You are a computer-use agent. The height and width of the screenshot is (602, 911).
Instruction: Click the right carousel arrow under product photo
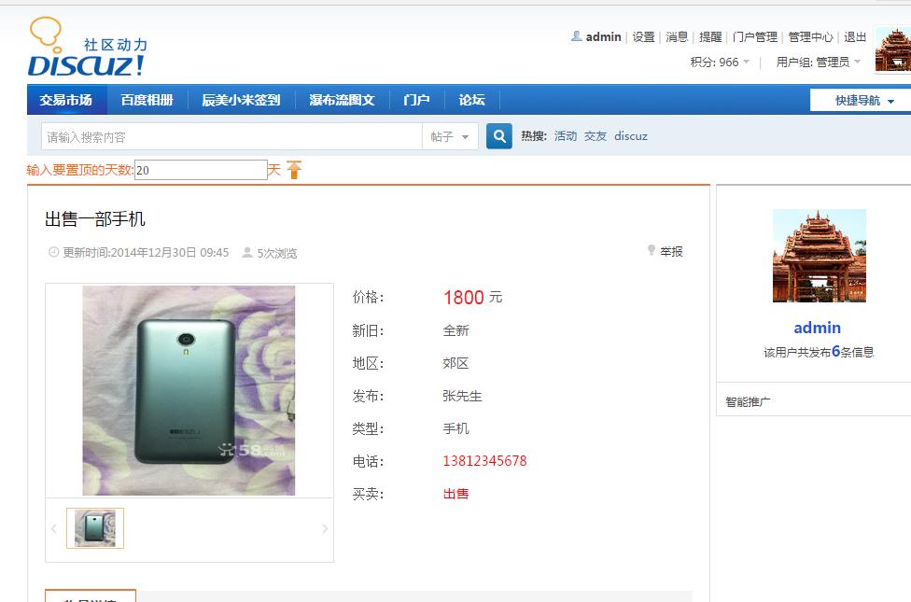point(325,528)
